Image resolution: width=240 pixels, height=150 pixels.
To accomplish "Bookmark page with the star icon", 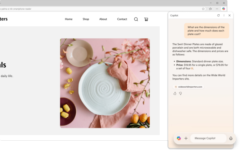I will point(203,9).
